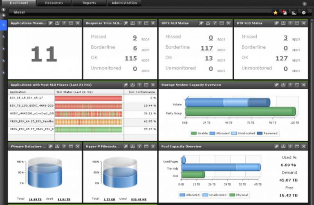The height and width of the screenshot is (205, 314).
Task: Toggle the Usable series in storage legend
Action: point(200,133)
